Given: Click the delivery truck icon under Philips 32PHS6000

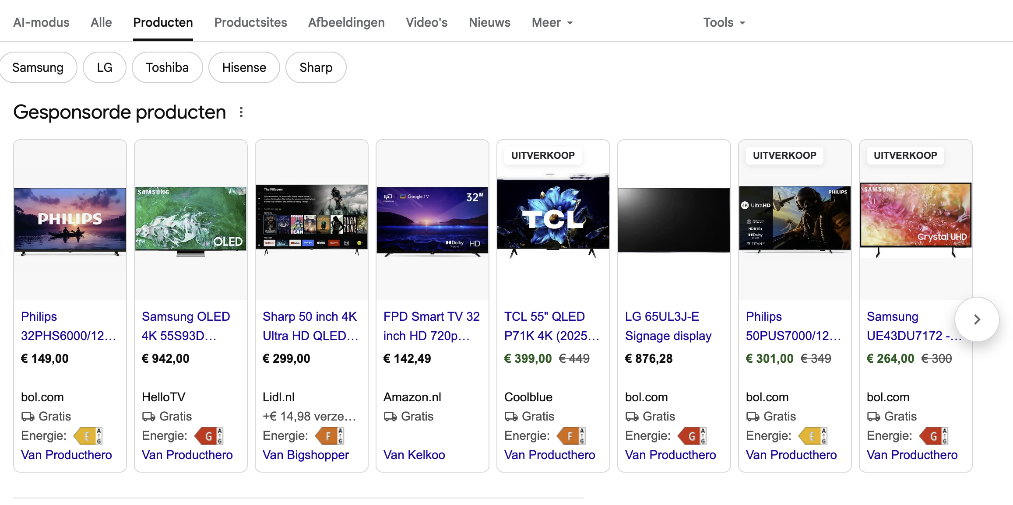Looking at the screenshot, I should [x=28, y=417].
